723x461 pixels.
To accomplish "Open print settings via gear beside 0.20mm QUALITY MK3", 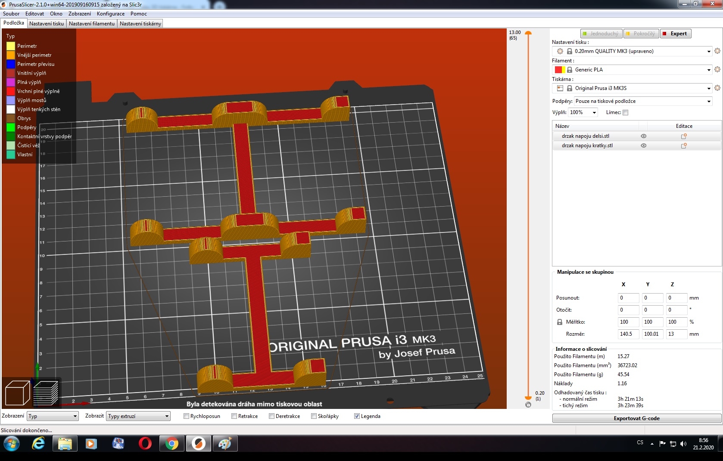I will tap(717, 51).
